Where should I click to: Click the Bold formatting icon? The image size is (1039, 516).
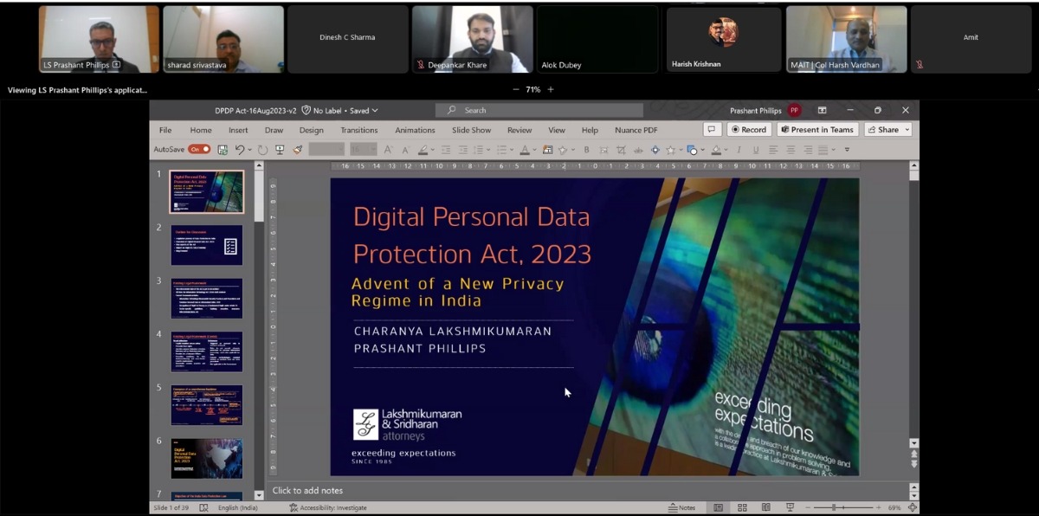coord(586,150)
